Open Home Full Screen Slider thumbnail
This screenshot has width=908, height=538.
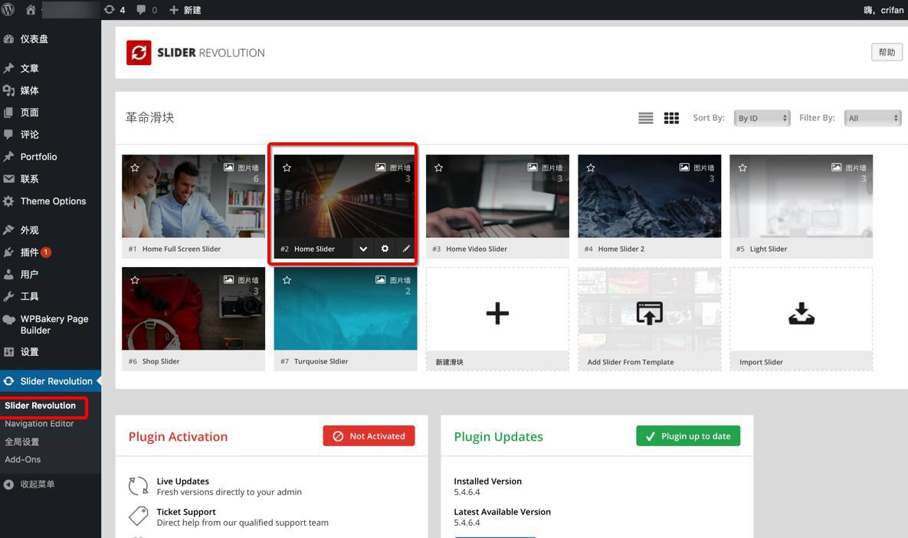(193, 196)
